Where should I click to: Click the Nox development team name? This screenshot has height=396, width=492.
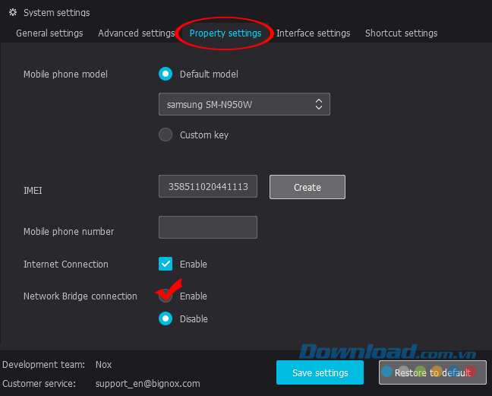pos(103,365)
